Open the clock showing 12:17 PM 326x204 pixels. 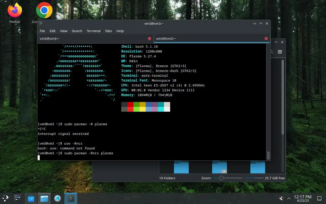point(303,198)
